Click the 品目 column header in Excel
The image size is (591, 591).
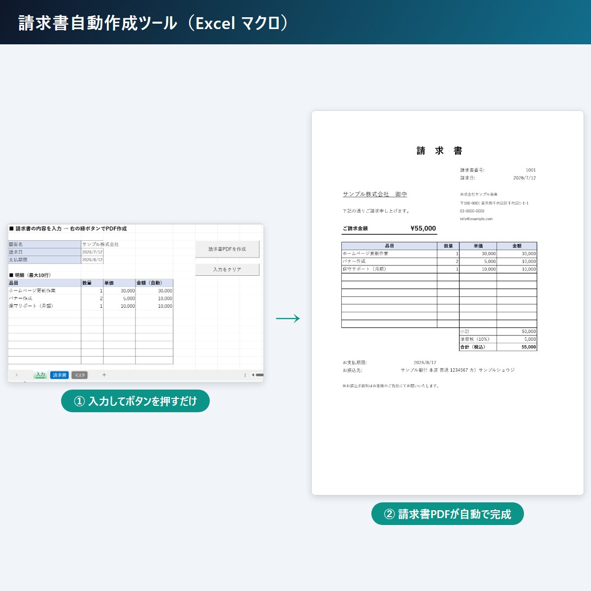click(44, 283)
